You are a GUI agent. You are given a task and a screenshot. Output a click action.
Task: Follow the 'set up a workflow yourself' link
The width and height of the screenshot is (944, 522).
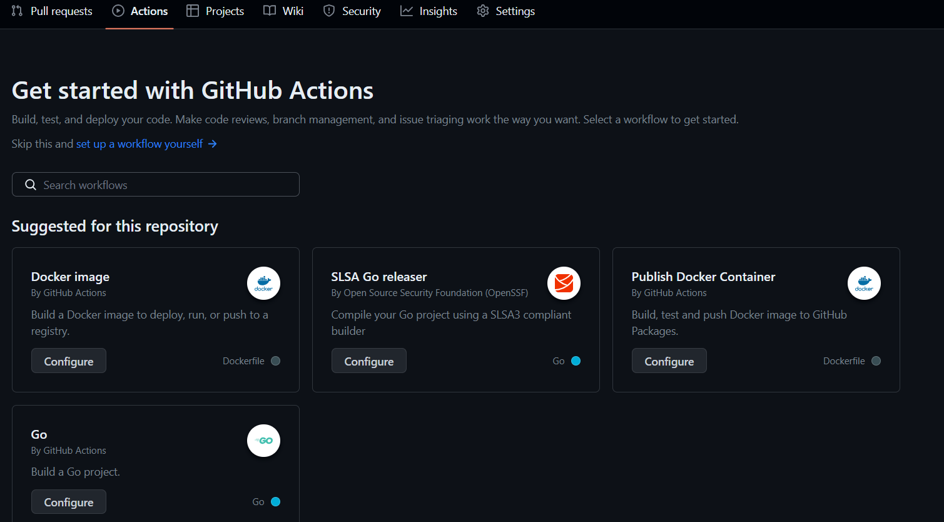point(140,144)
